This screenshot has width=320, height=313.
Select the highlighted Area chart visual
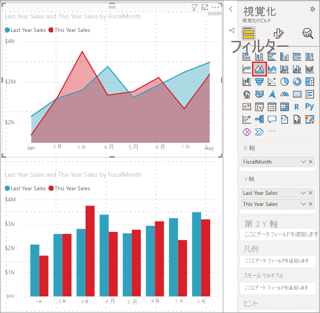(259, 69)
